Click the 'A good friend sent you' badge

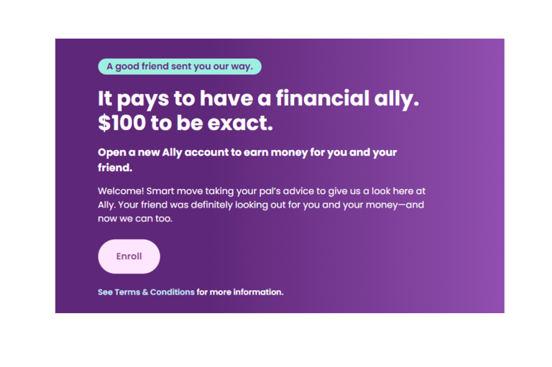click(180, 67)
